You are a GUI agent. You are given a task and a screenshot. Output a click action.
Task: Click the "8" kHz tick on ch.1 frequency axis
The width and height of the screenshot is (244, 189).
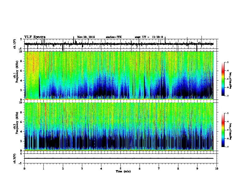coord(22,61)
